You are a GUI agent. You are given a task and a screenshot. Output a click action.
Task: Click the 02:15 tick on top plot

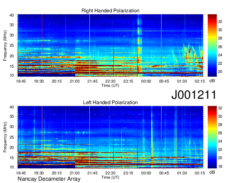pos(200,81)
